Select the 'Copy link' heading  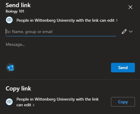(x=18, y=88)
